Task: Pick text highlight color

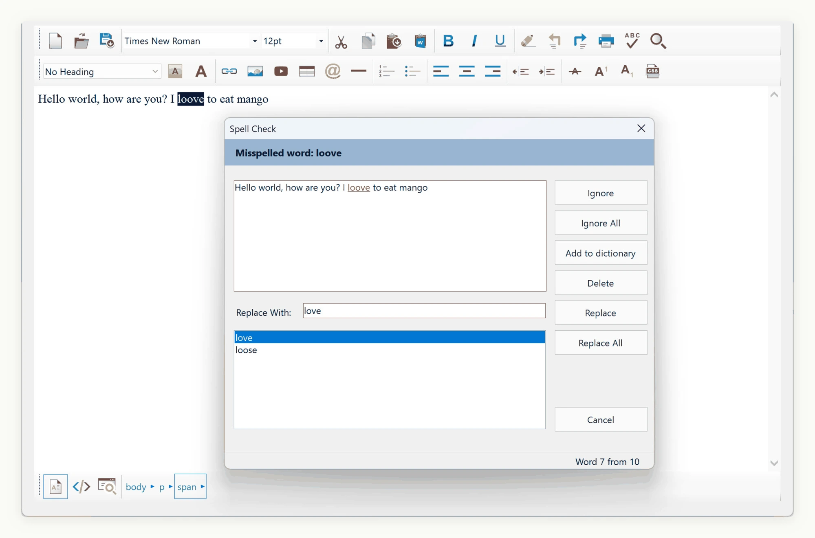Action: click(175, 71)
